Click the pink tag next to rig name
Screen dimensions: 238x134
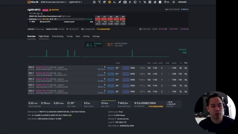coord(45,10)
